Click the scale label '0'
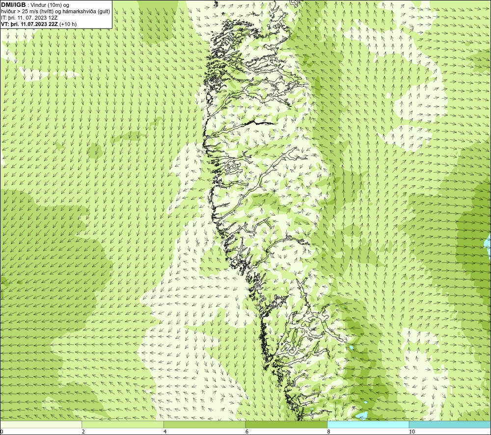Image resolution: width=491 pixels, height=435 pixels. click(1, 432)
